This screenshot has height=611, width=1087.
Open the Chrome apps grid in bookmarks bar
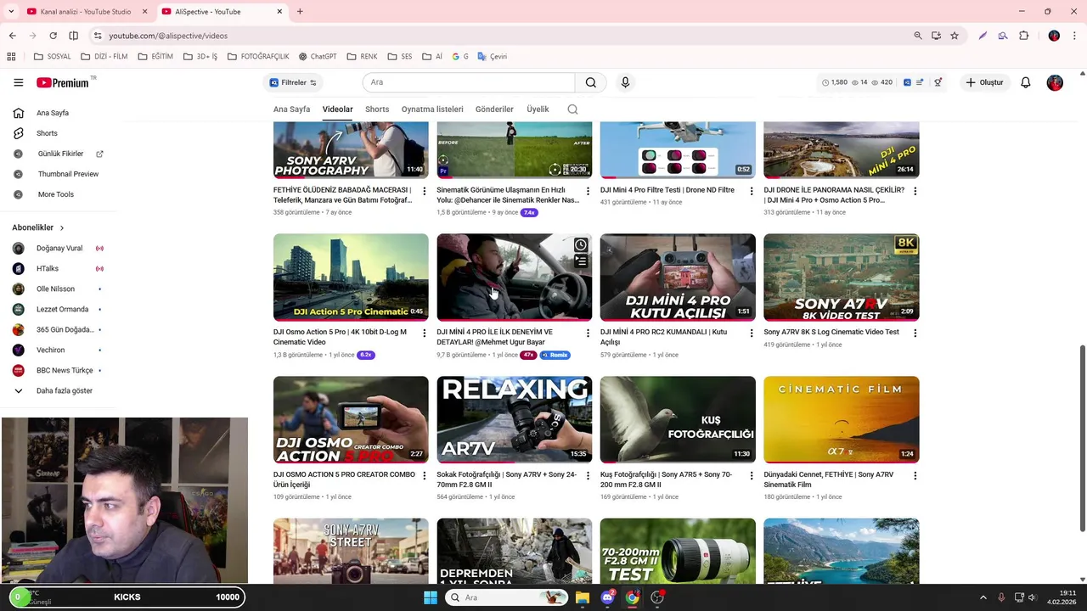point(11,57)
